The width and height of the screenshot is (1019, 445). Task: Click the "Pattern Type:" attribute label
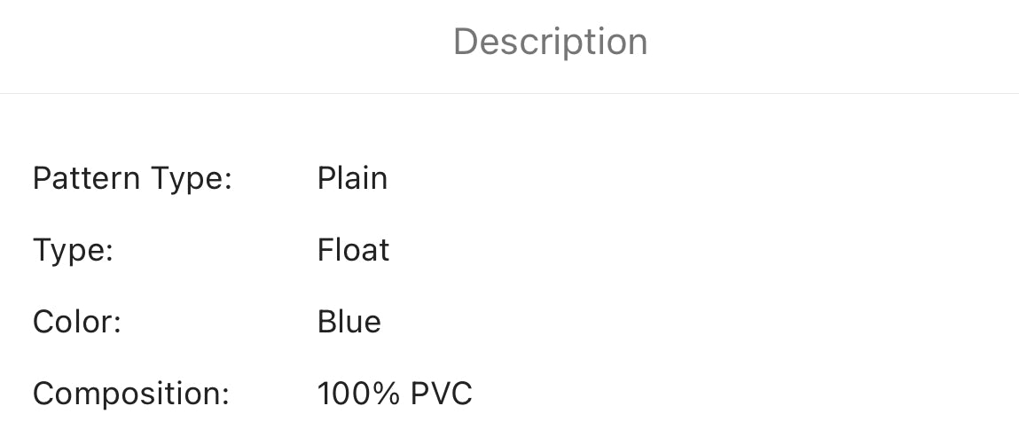132,178
